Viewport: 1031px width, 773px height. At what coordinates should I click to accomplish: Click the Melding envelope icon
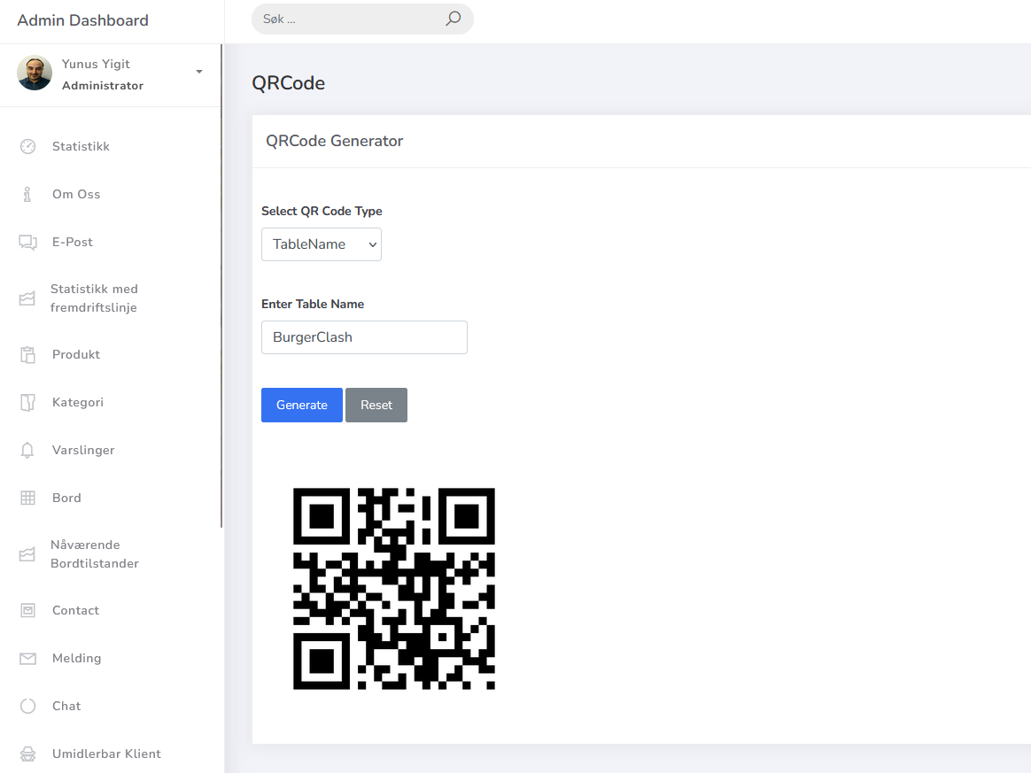[x=27, y=659]
